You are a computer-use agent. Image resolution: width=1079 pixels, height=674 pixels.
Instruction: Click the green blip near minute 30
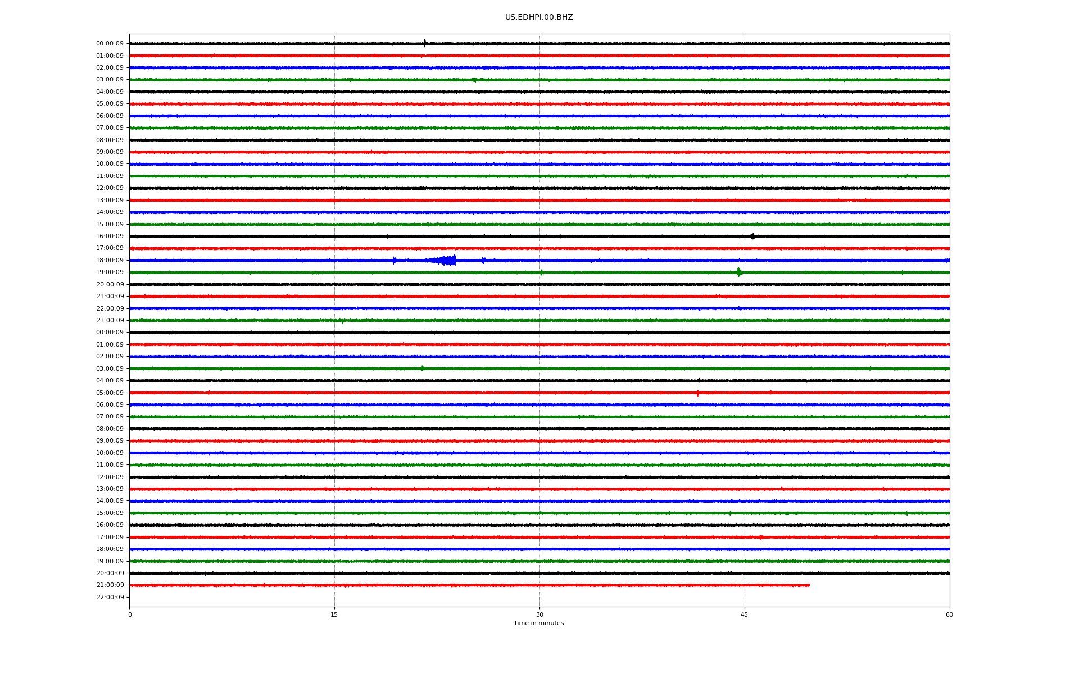click(541, 273)
